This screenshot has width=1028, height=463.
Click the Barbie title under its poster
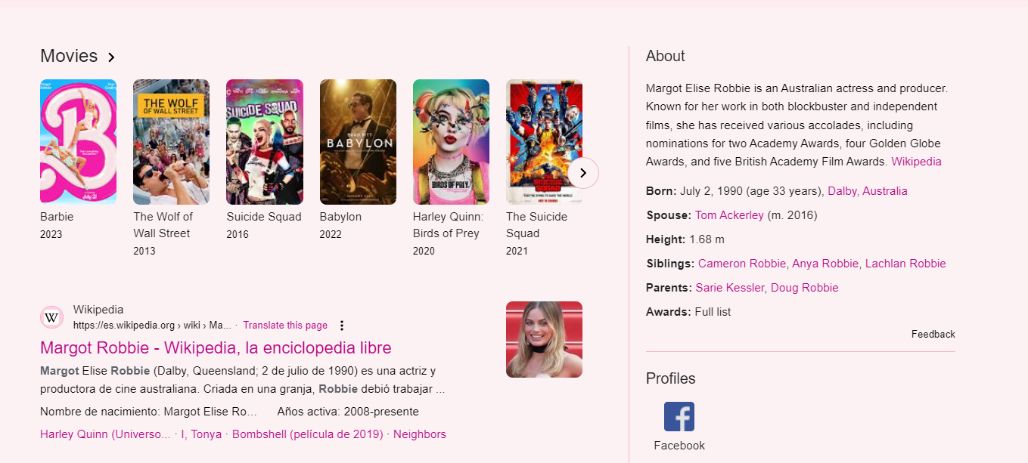[57, 217]
